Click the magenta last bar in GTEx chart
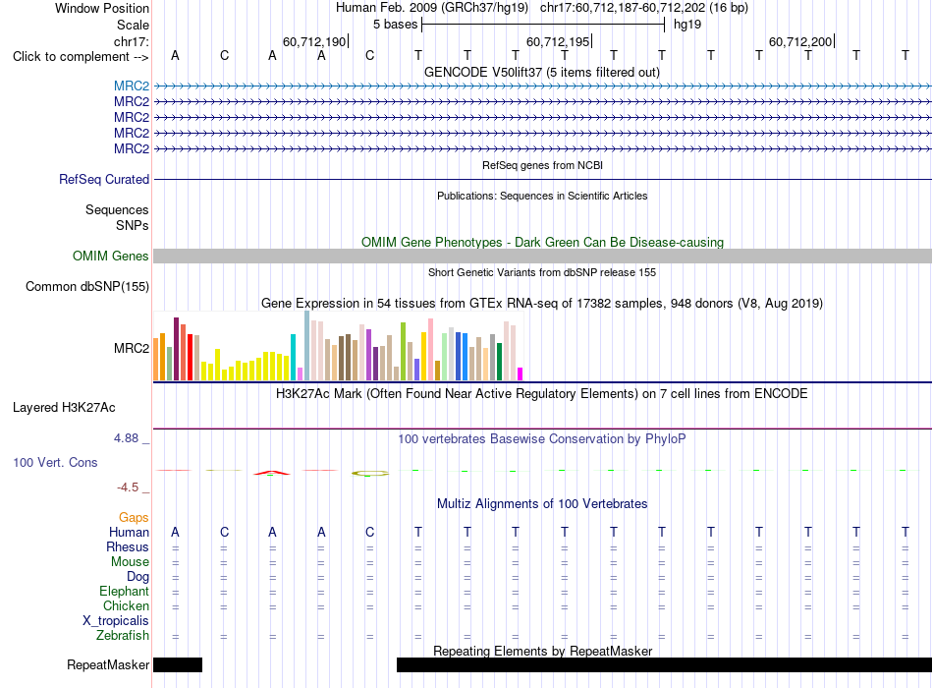The image size is (933, 688). click(520, 374)
